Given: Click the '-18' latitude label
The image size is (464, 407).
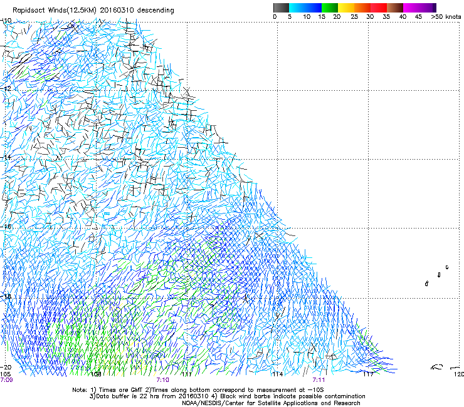Looking at the screenshot, I should (6, 296).
